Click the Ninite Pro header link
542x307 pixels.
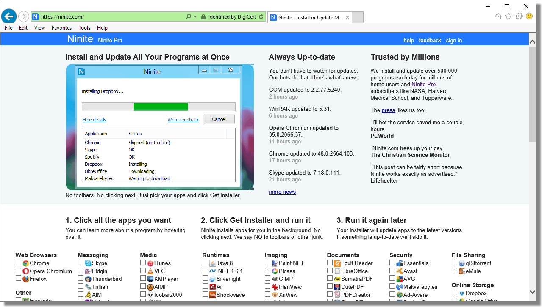(110, 40)
